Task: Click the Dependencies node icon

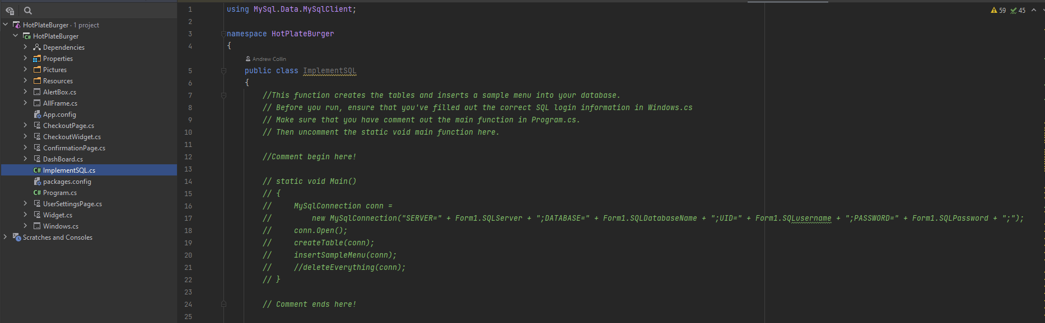Action: tap(37, 47)
